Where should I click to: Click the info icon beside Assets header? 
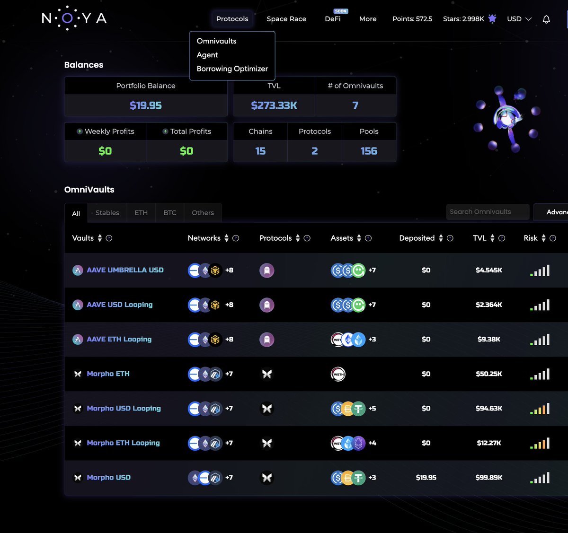coord(368,238)
